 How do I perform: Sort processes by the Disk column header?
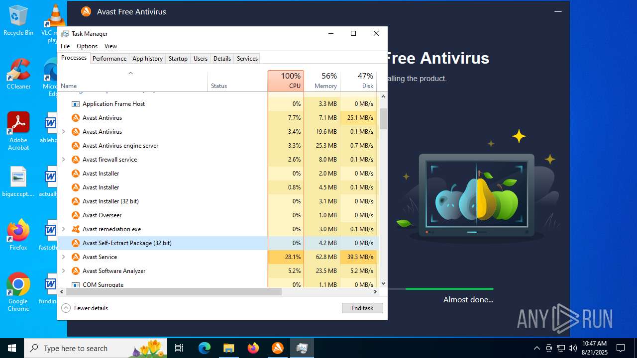coord(358,81)
